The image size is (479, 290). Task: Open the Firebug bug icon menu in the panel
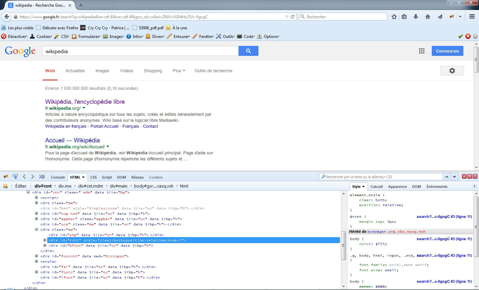pyautogui.click(x=6, y=177)
